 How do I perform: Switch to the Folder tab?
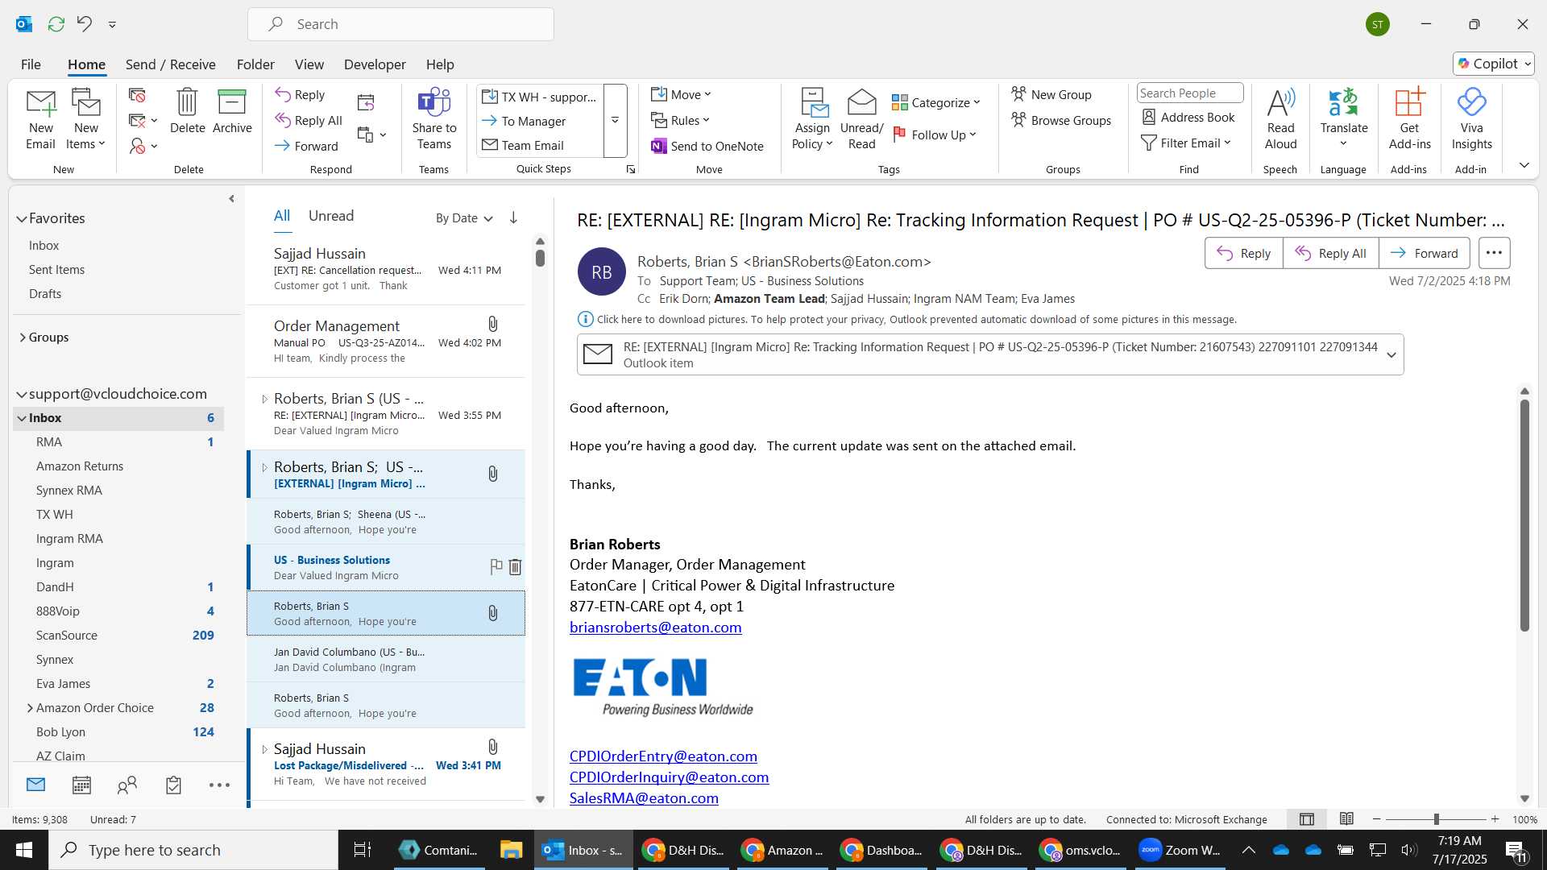(x=255, y=64)
